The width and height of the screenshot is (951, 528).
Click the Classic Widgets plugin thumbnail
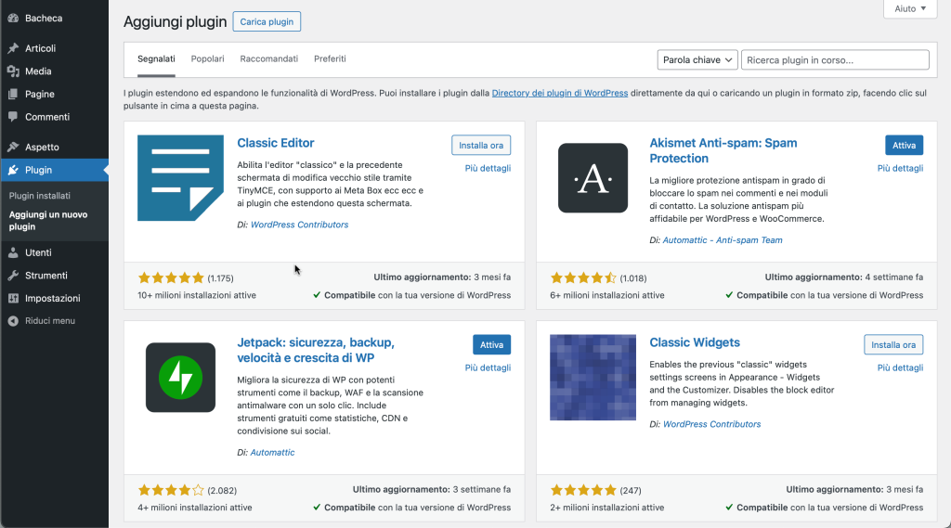click(x=593, y=377)
